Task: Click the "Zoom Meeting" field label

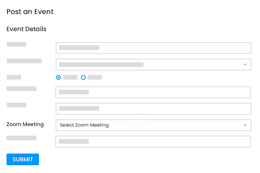Action: (x=25, y=124)
